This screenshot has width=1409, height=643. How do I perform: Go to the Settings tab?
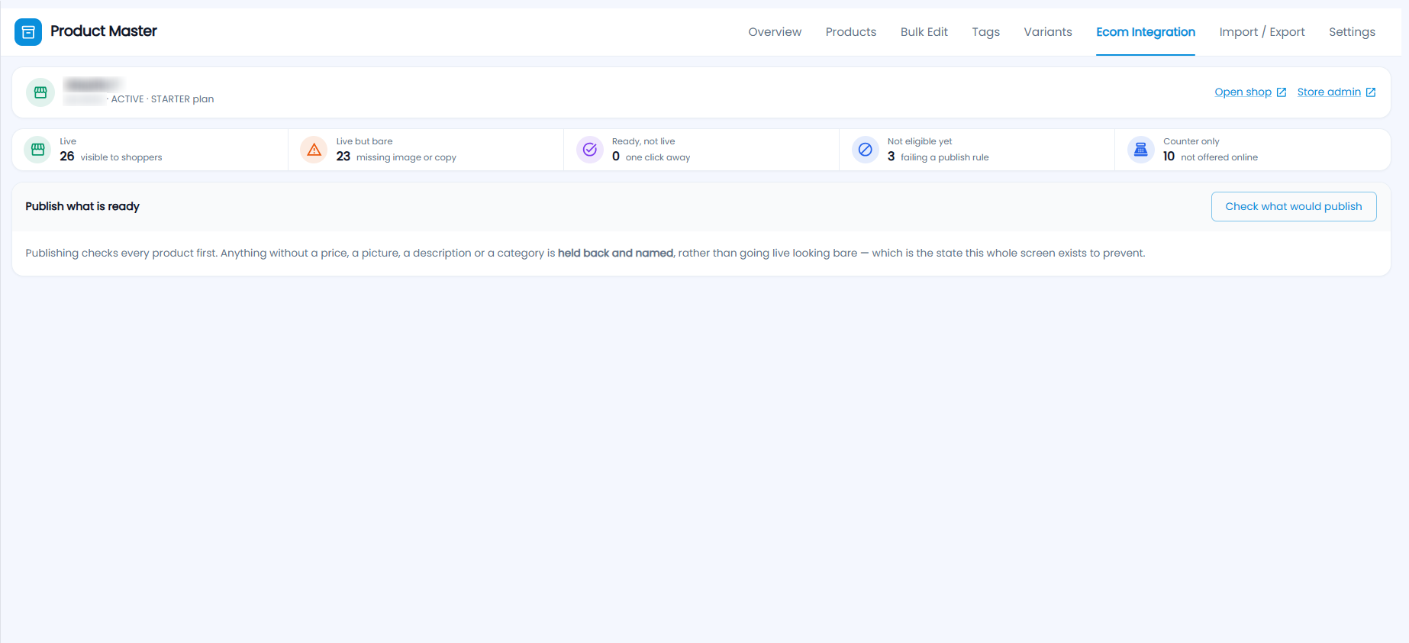coord(1352,32)
